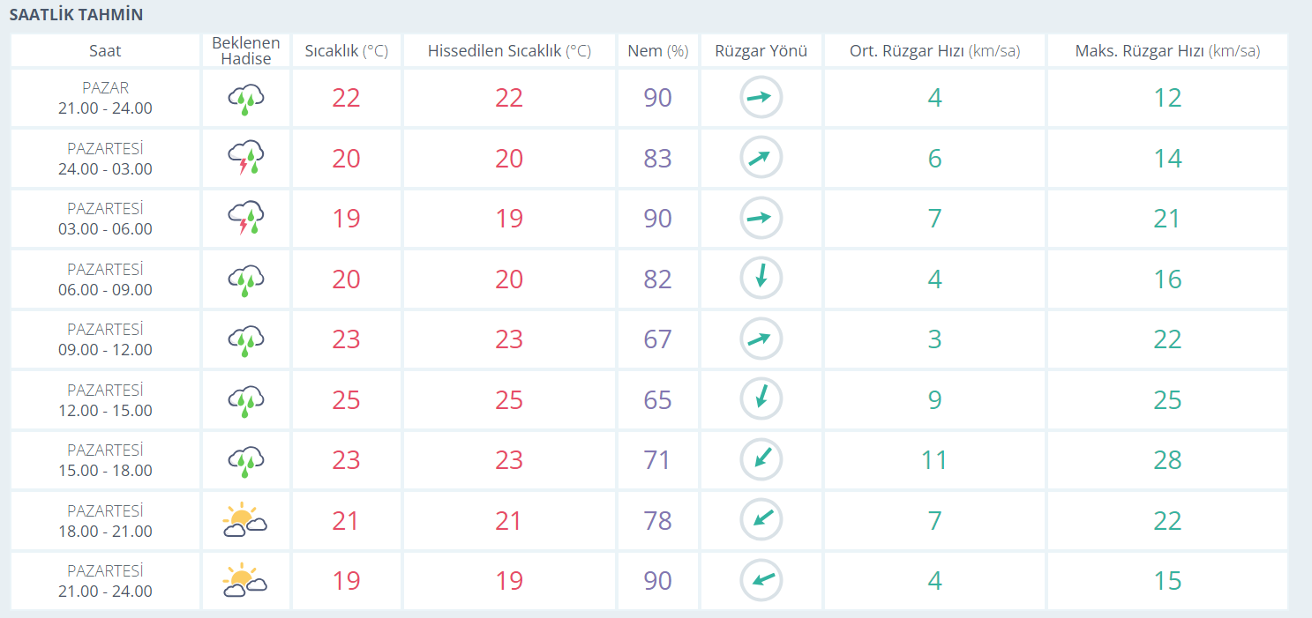This screenshot has height=618, width=1312.
Task: Click the Pazartesi 09.00 - 12.00 time cell
Action: pos(105,339)
